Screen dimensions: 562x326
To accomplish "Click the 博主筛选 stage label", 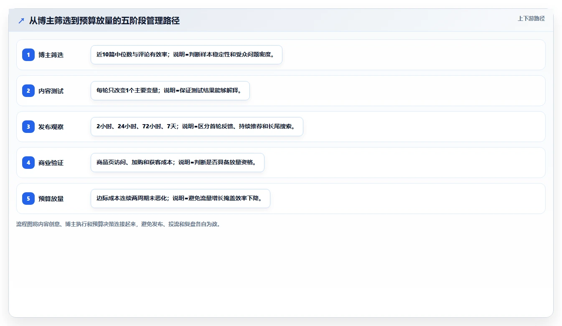I will [51, 55].
